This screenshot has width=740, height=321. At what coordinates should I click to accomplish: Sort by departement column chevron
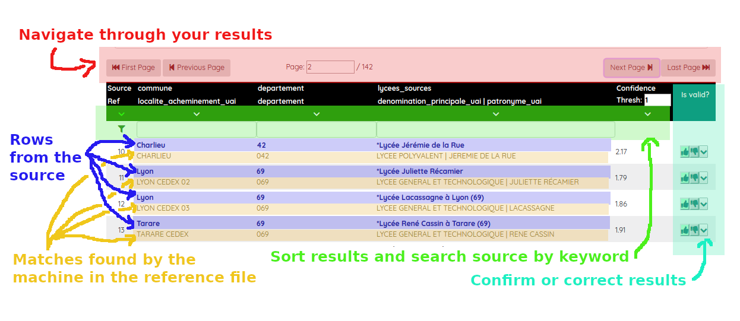317,114
